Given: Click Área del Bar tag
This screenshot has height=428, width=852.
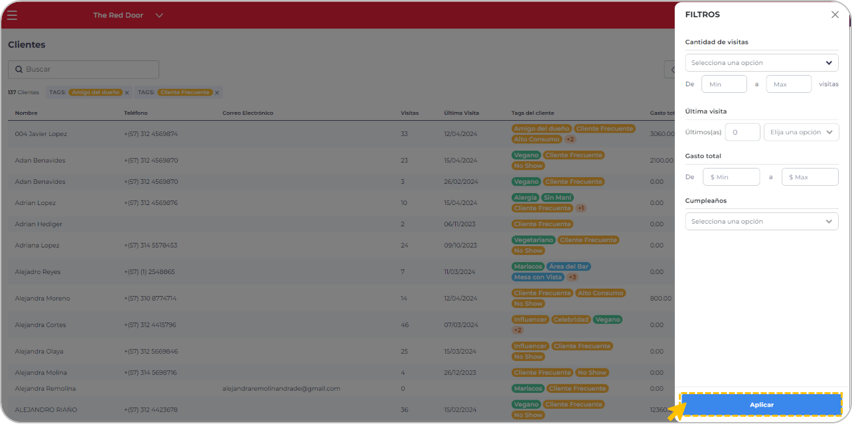Looking at the screenshot, I should pos(569,267).
